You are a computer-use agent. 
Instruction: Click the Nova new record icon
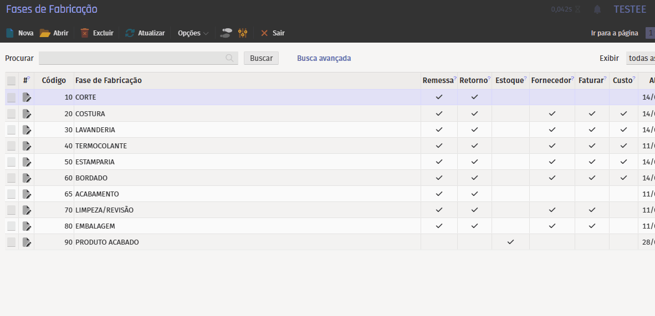click(10, 33)
